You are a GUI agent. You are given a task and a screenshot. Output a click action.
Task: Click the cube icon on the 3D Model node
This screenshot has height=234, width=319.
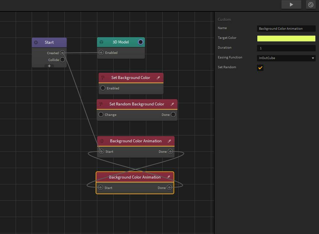coord(102,42)
